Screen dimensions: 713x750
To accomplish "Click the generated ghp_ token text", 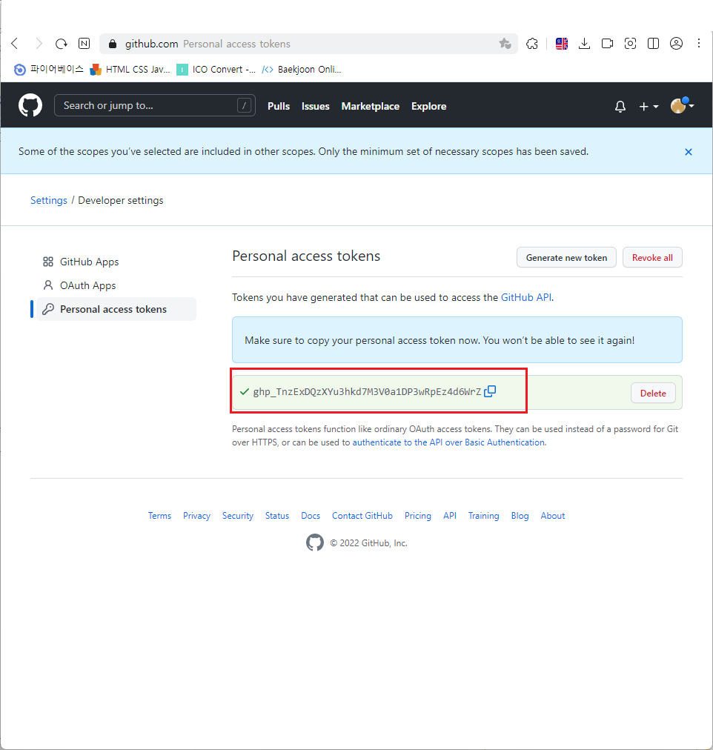I will click(367, 392).
